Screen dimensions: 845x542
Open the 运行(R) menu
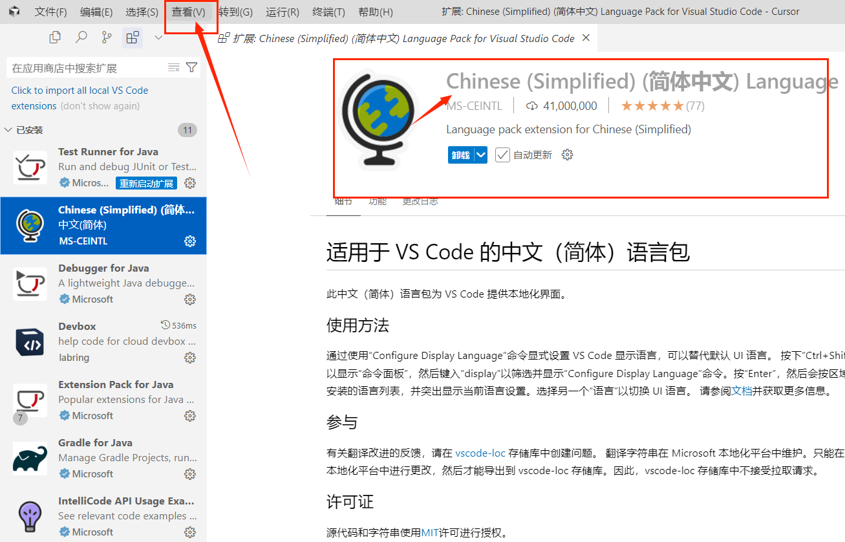(x=283, y=12)
